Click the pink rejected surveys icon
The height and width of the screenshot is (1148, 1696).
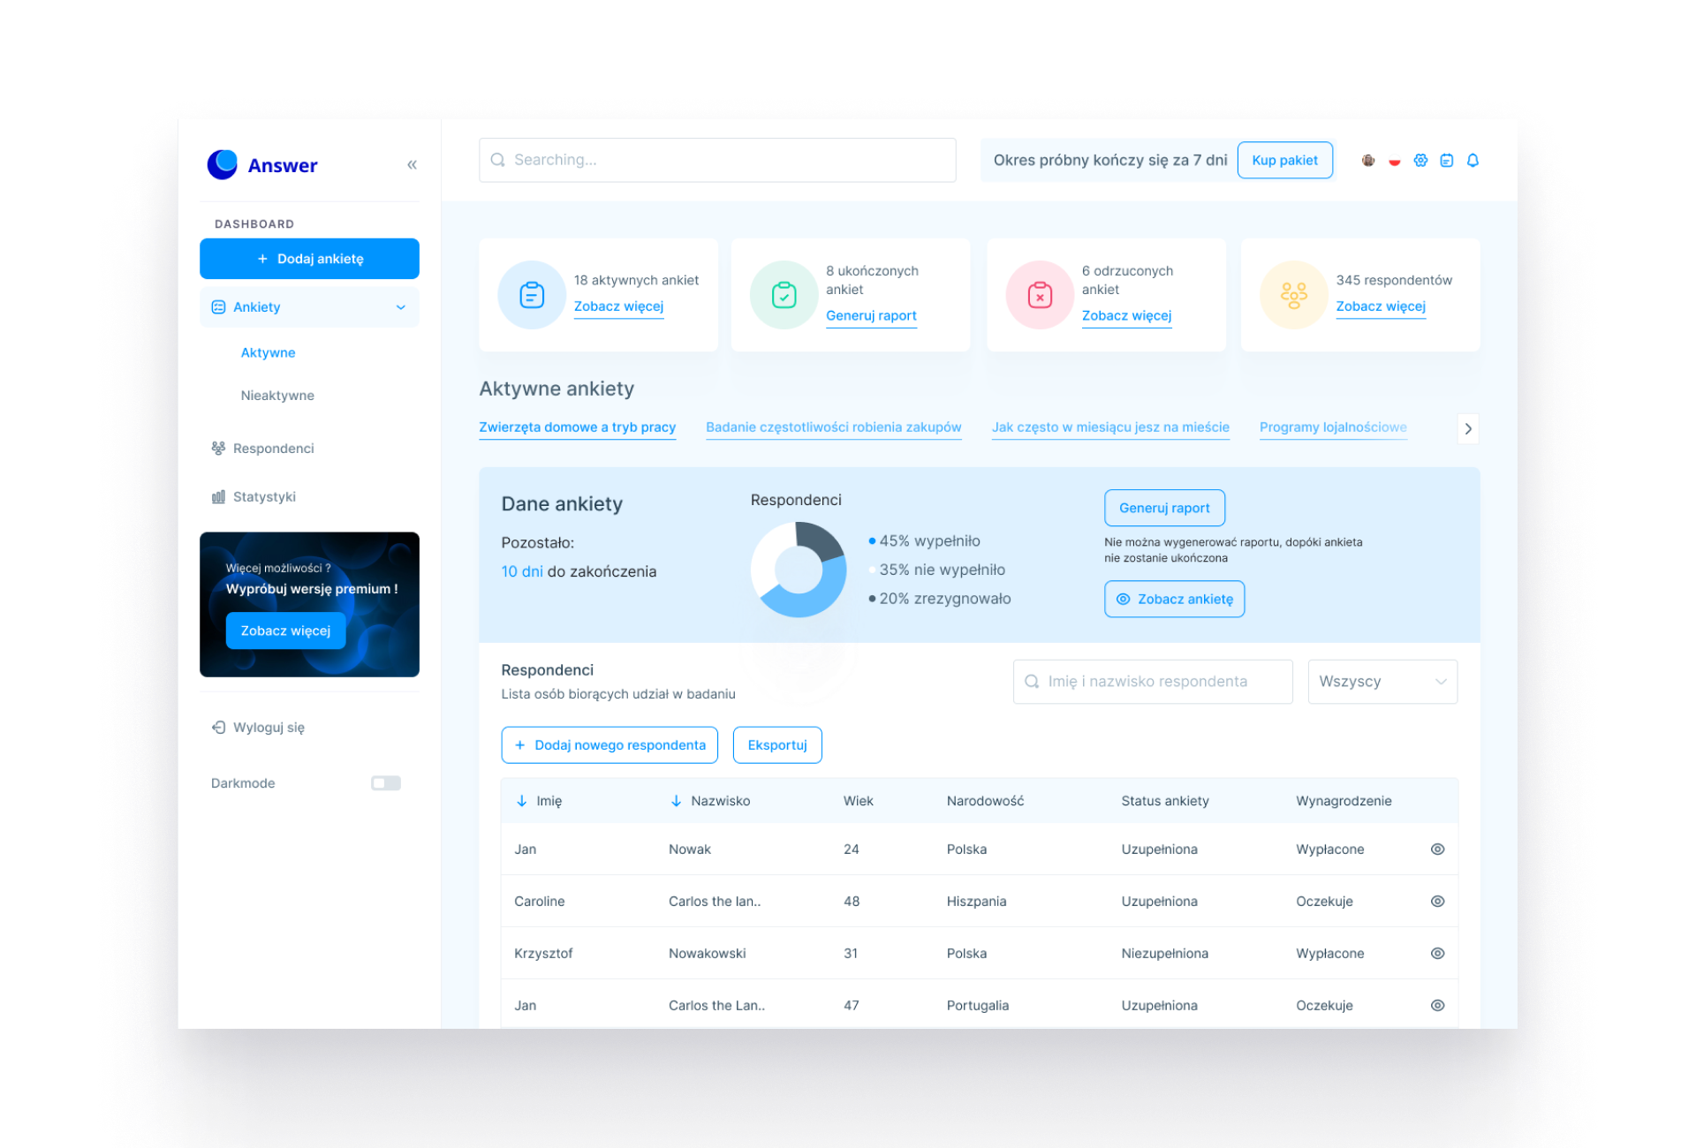pyautogui.click(x=1040, y=295)
